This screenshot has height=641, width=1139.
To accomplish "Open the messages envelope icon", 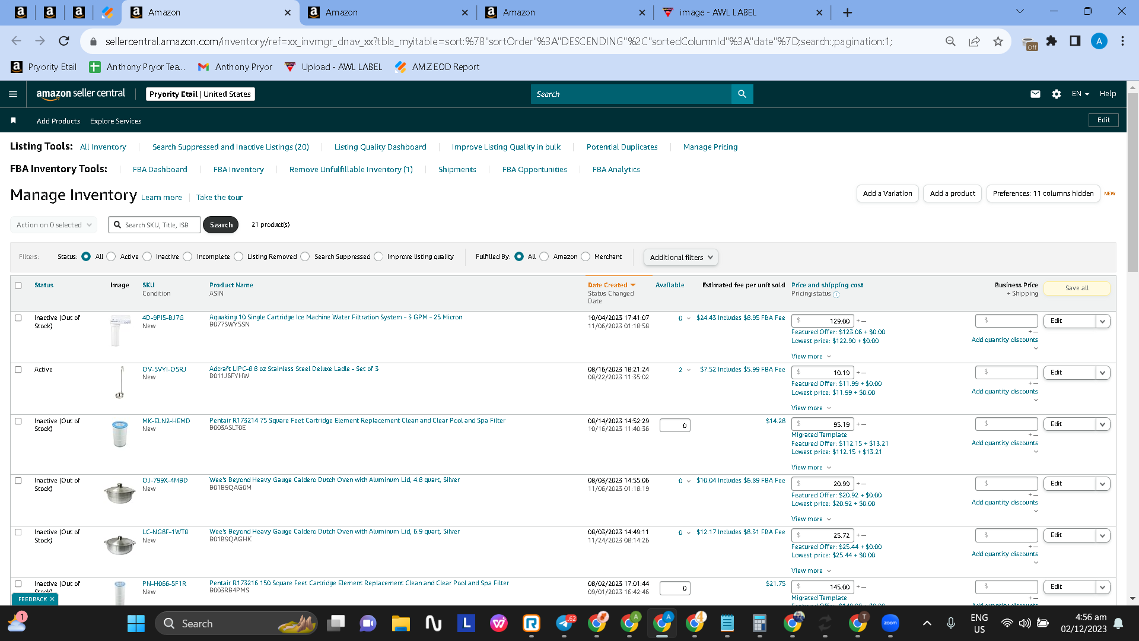I will pos(1035,94).
